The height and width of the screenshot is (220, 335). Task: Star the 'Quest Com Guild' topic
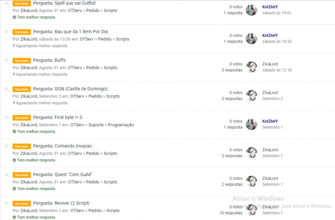(6, 175)
